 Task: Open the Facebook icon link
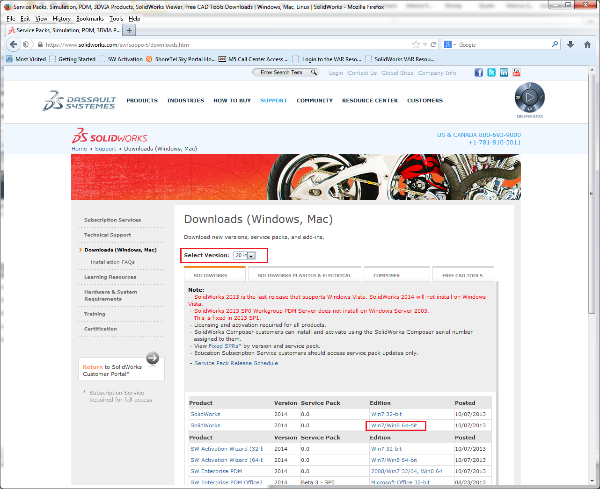479,72
